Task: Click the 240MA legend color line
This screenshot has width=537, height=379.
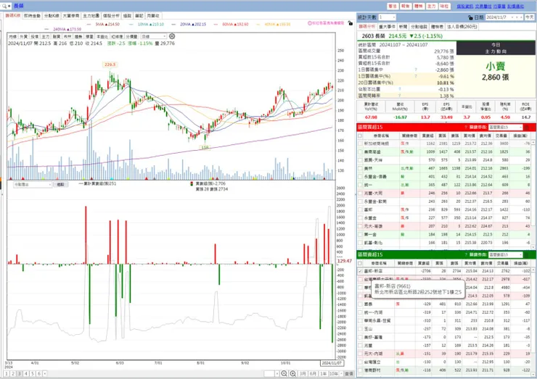Action: pos(47,30)
